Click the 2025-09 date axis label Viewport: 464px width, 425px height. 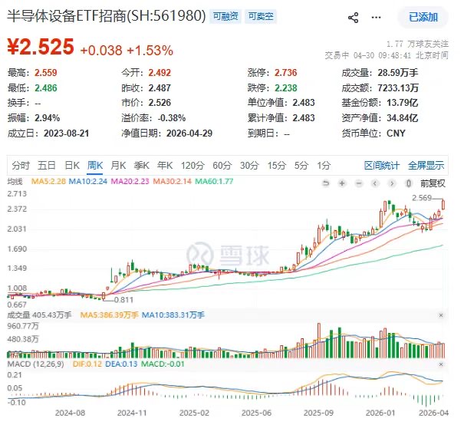318,413
